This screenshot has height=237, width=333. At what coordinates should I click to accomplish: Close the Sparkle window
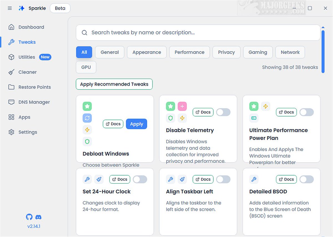pos(325,8)
